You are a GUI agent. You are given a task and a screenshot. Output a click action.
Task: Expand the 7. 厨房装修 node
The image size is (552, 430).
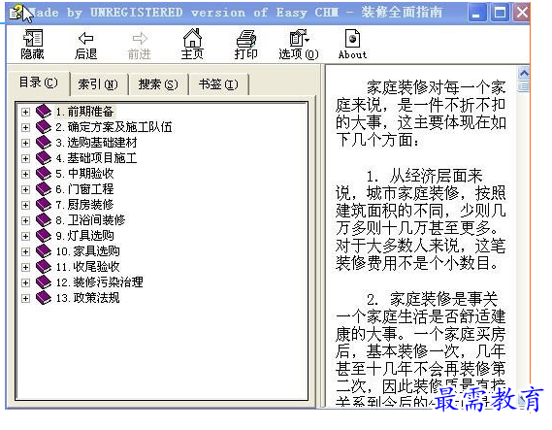click(25, 205)
